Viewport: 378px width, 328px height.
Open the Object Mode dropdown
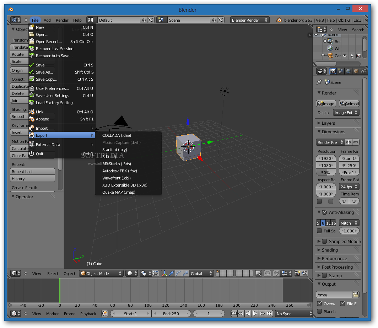pyautogui.click(x=101, y=273)
